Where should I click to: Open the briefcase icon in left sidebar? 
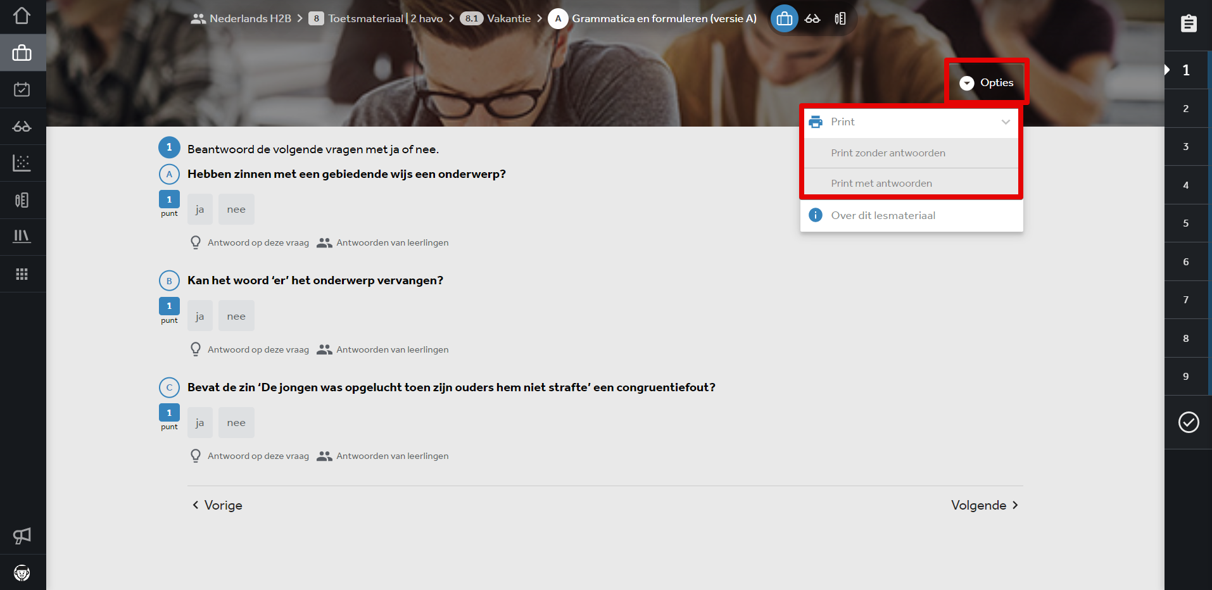click(22, 53)
